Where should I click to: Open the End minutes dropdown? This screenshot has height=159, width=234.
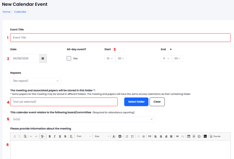(177, 58)
